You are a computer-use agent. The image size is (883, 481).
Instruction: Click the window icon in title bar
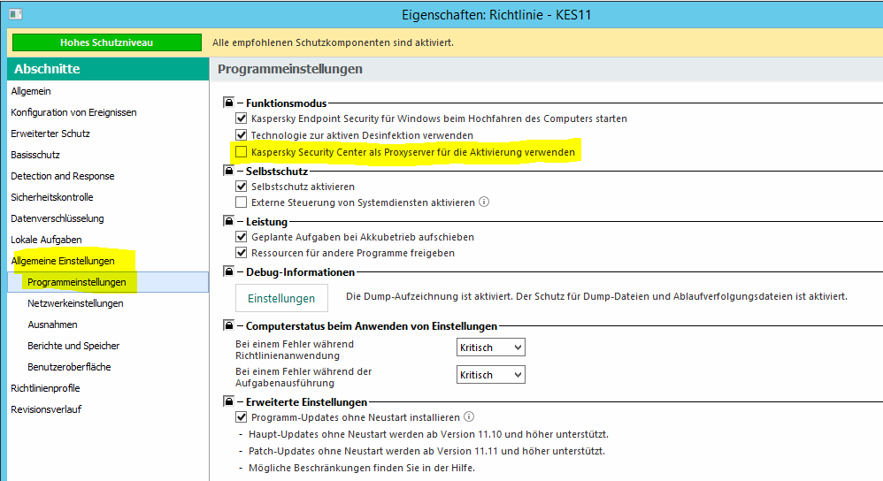pyautogui.click(x=15, y=14)
